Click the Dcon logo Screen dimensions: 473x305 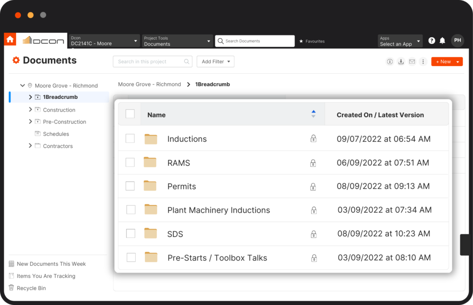tap(43, 41)
